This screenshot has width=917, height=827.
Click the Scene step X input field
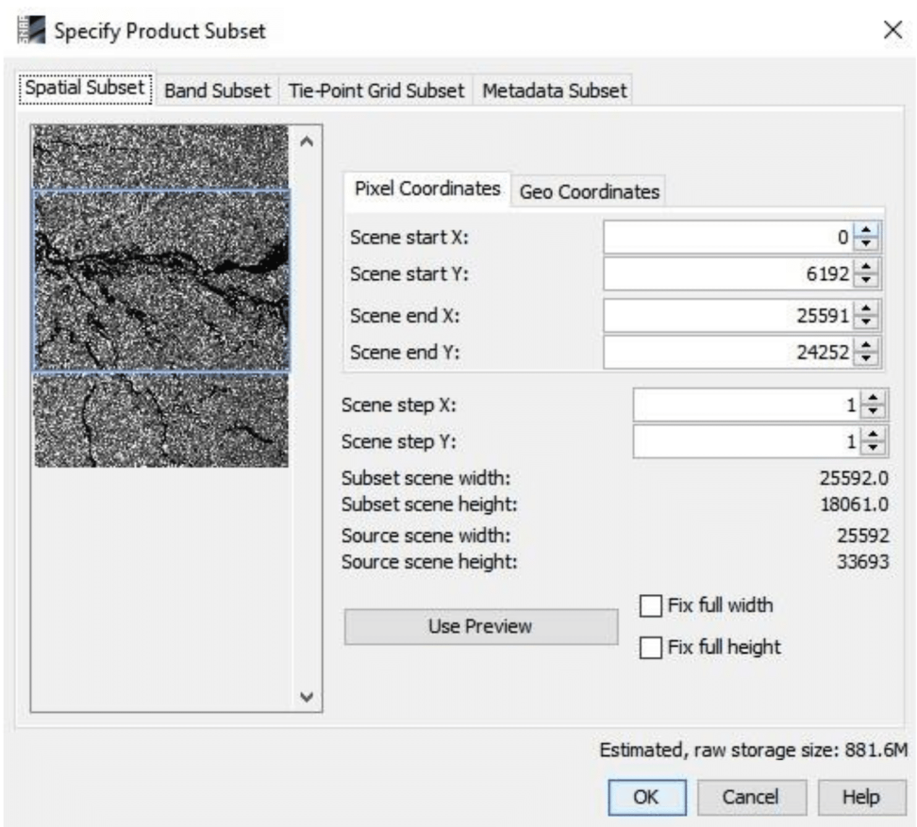[747, 405]
